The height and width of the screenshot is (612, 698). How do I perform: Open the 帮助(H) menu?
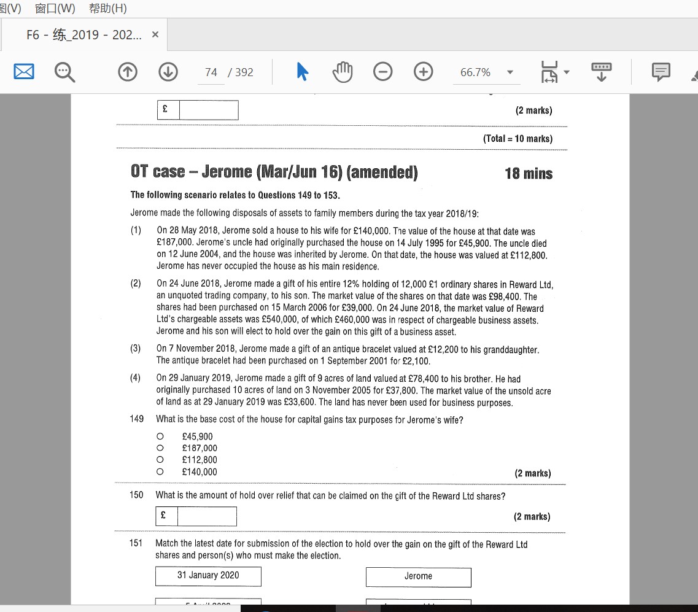coord(107,8)
